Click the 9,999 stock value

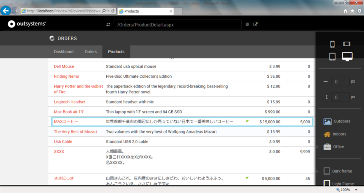(305, 152)
